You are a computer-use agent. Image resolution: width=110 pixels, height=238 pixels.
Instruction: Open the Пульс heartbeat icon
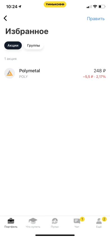(55, 221)
